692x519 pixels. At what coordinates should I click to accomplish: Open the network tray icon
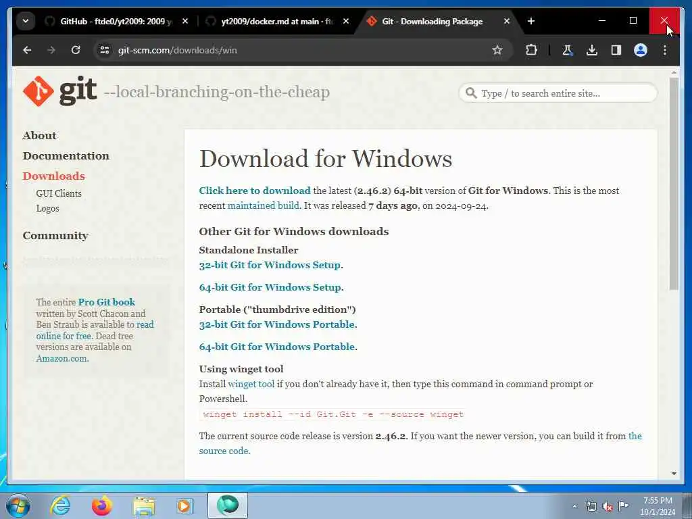pos(591,507)
